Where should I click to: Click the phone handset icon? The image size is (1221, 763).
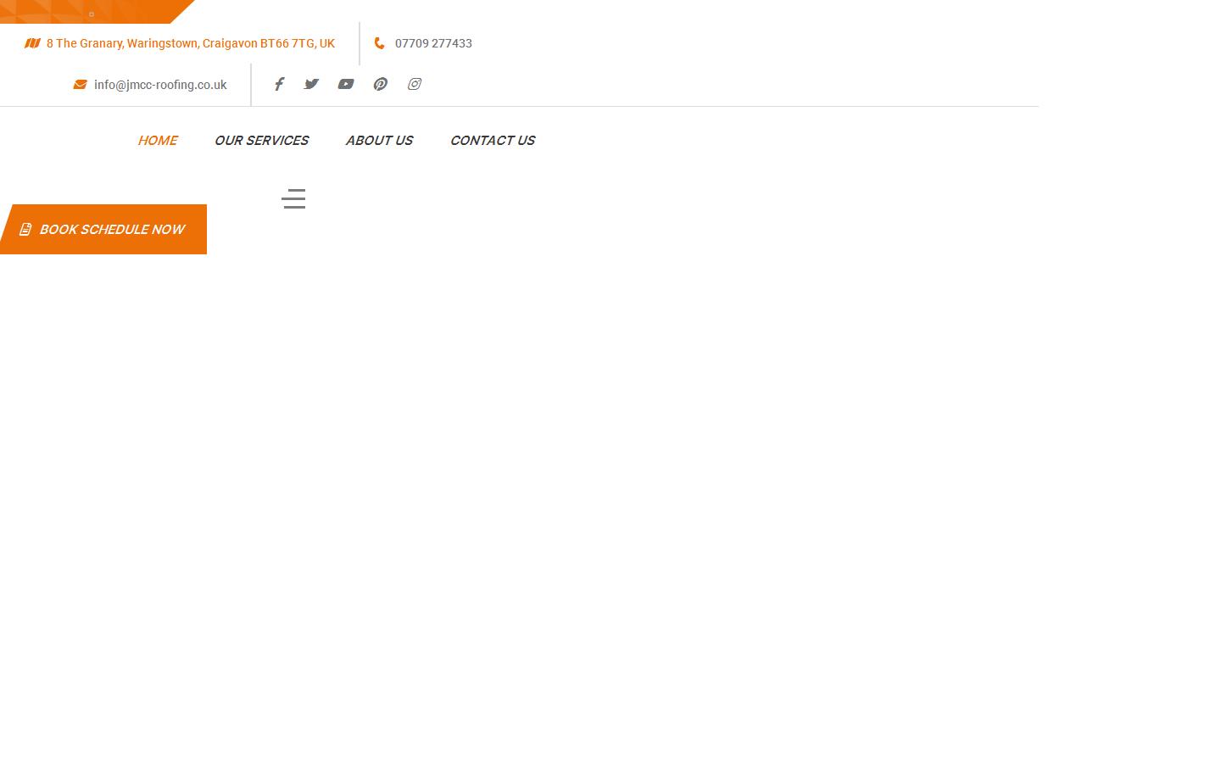point(379,43)
